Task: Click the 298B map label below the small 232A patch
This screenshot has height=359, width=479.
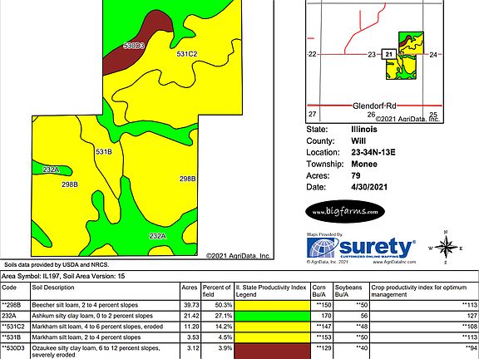Action: point(70,184)
